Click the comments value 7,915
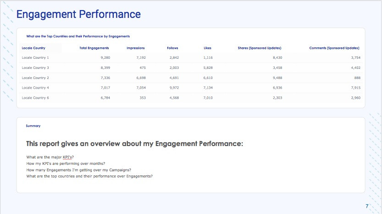Screen dimensions: 382x214 click(x=356, y=88)
